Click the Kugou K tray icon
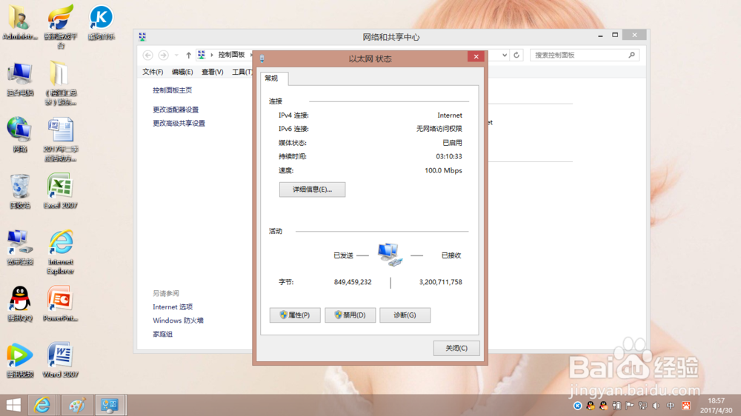 (x=577, y=406)
